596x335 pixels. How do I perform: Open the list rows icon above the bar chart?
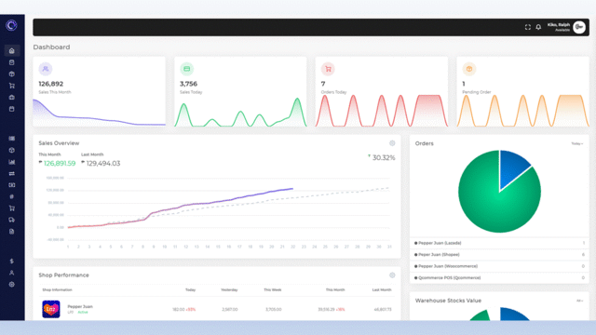tap(12, 139)
